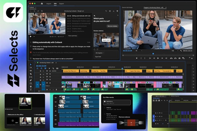This screenshot has height=131, width=197.
Task: Select the Hand tool
Action: 31,86
